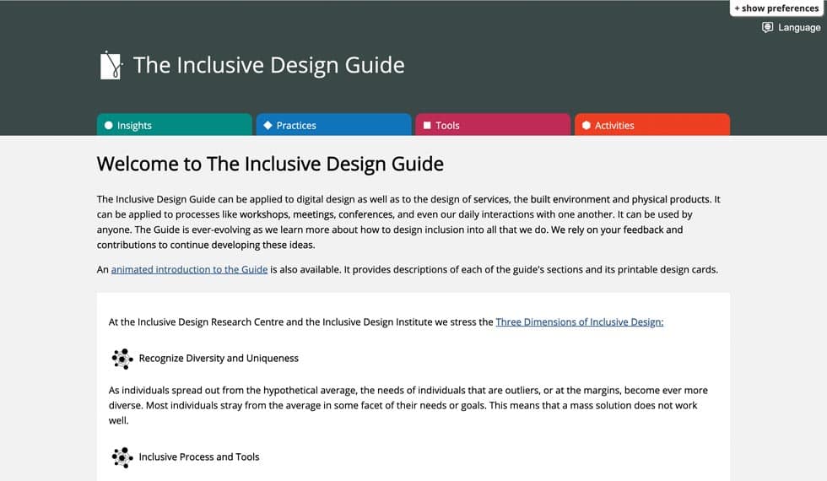Go to the Activities tab
The height and width of the screenshot is (481, 827).
coord(652,125)
